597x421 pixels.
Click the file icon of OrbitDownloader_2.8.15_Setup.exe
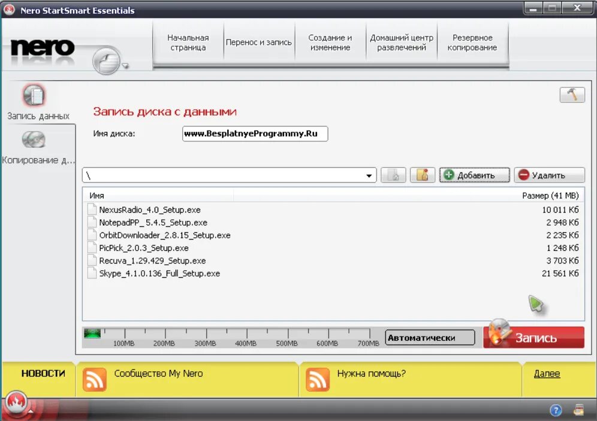point(92,235)
